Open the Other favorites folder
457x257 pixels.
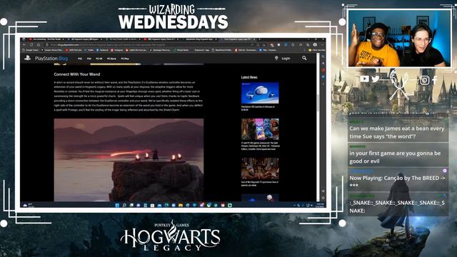click(317, 50)
